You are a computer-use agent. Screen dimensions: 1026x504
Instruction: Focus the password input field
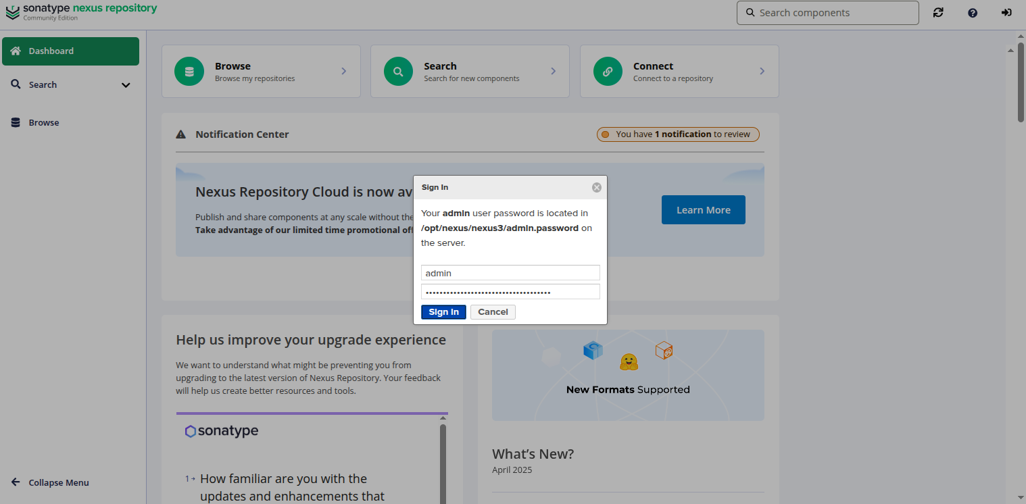click(510, 292)
